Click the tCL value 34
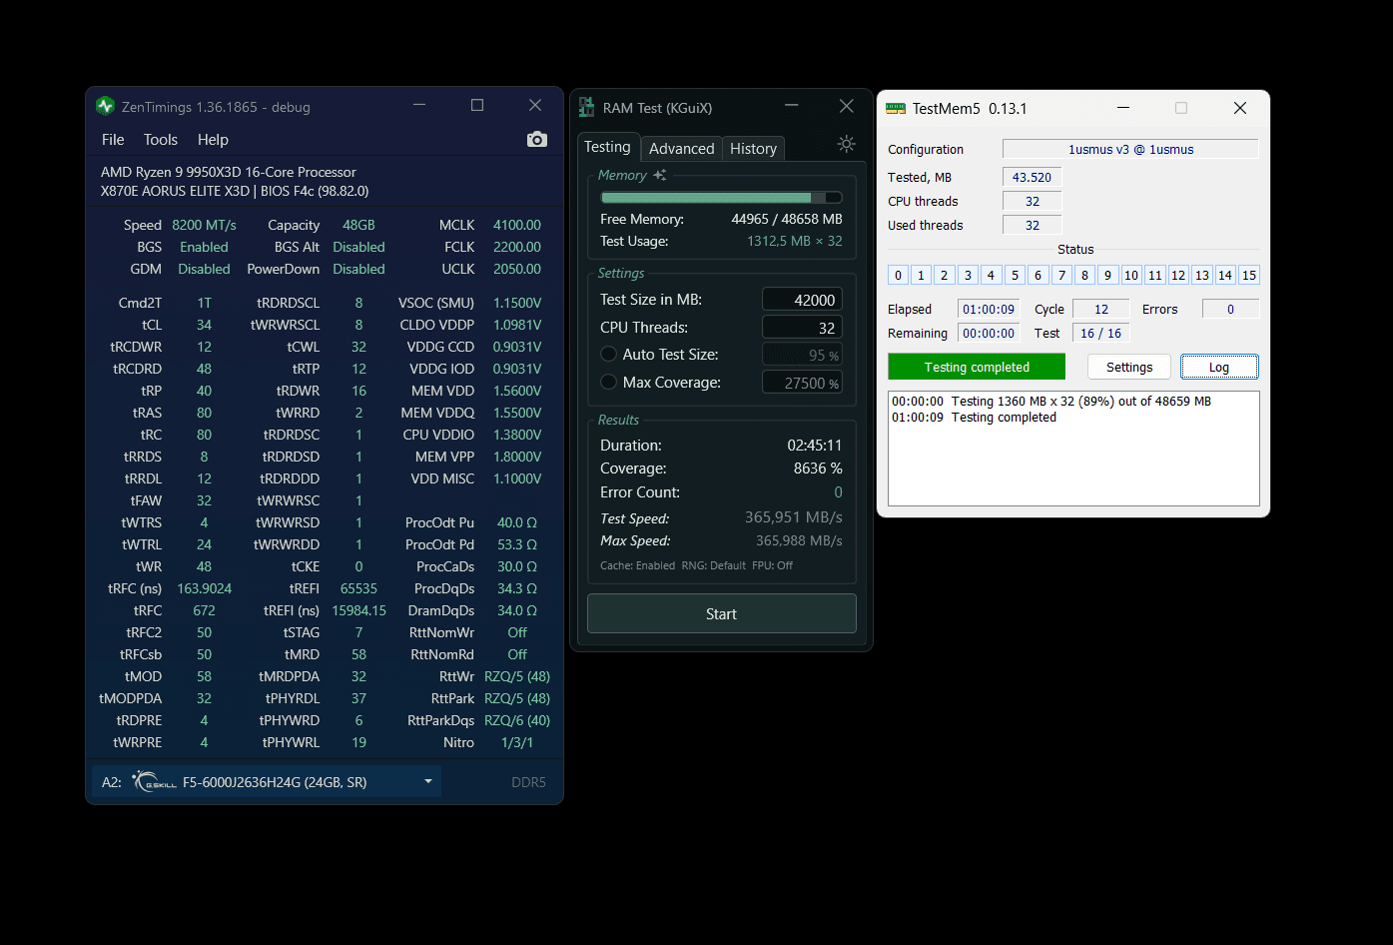 click(204, 325)
